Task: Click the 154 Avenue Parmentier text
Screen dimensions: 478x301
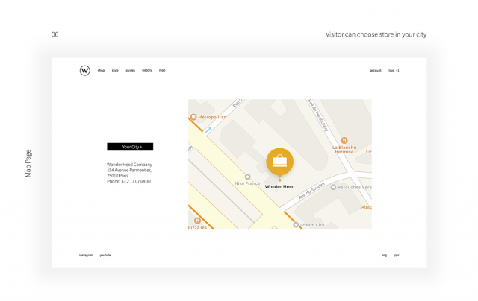Action: pos(129,171)
